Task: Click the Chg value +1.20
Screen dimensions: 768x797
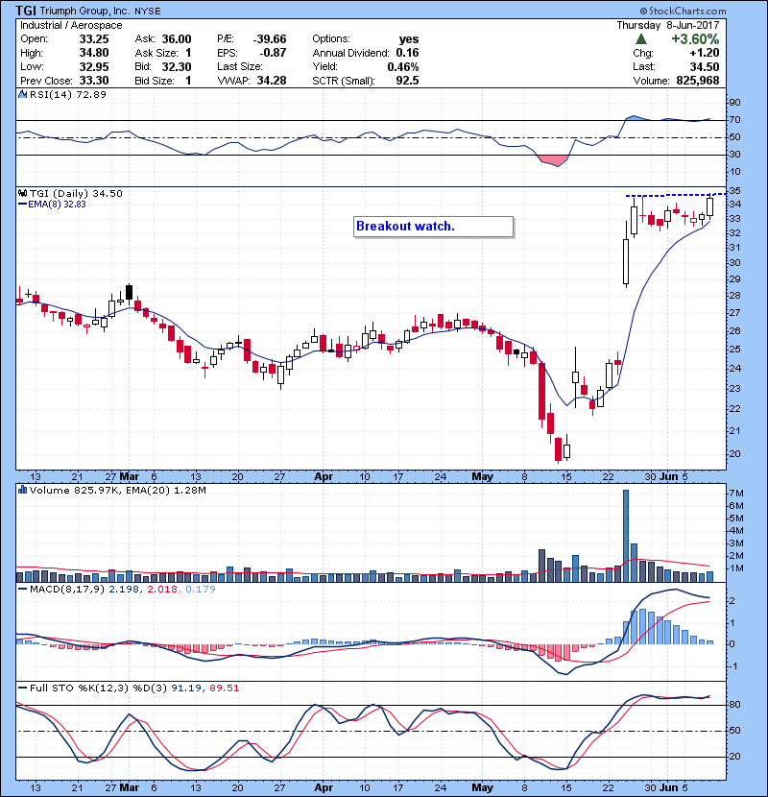Action: tap(705, 53)
